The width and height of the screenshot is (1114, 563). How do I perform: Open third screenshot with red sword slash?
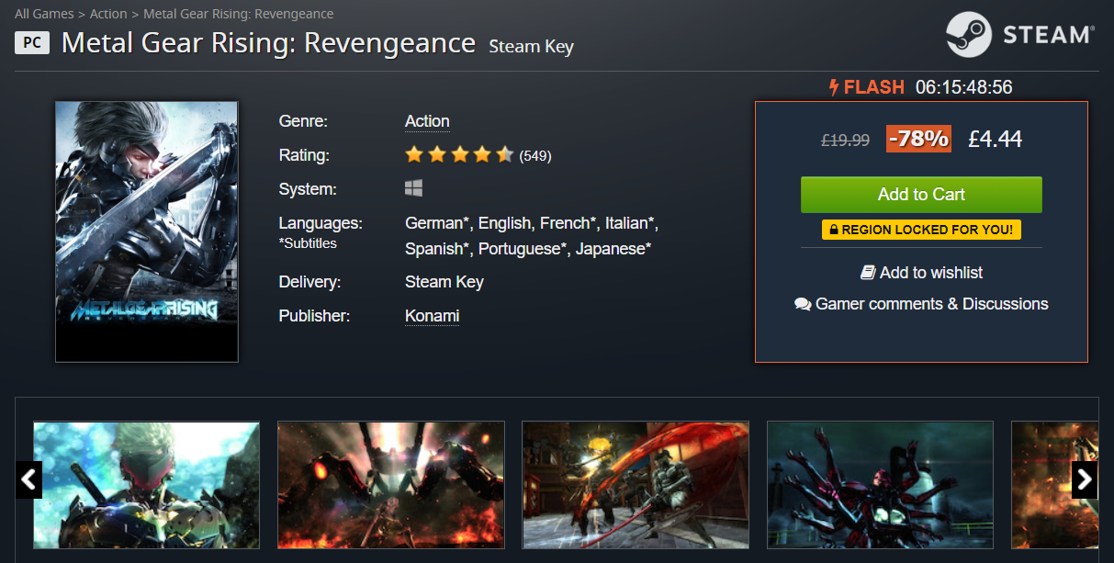click(x=636, y=485)
